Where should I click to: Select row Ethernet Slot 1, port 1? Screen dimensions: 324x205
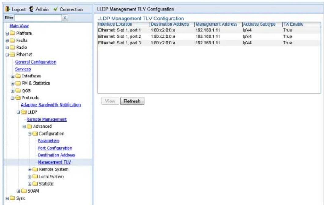point(209,30)
